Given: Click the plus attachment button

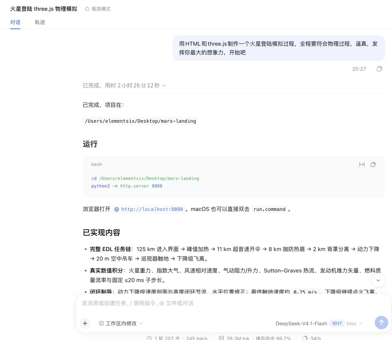Looking at the screenshot, I should pos(85,323).
